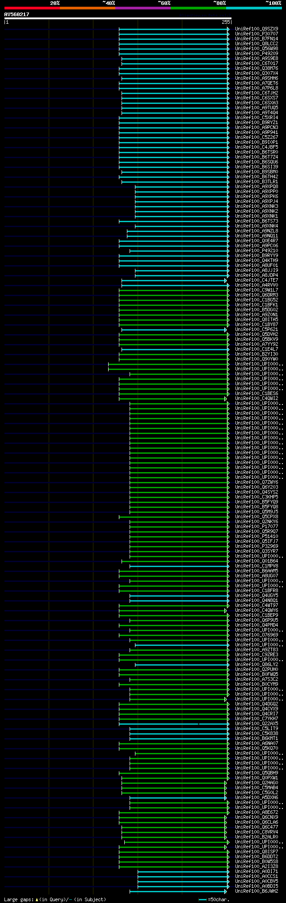This screenshot has height=903, width=286.
Task: Select the UniRef100_C1E4L7 label
Action: (x=257, y=349)
